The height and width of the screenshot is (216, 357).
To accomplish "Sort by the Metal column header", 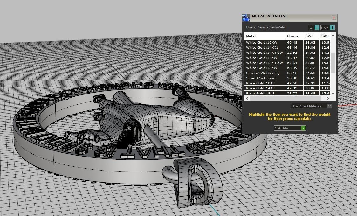I will pos(264,36).
